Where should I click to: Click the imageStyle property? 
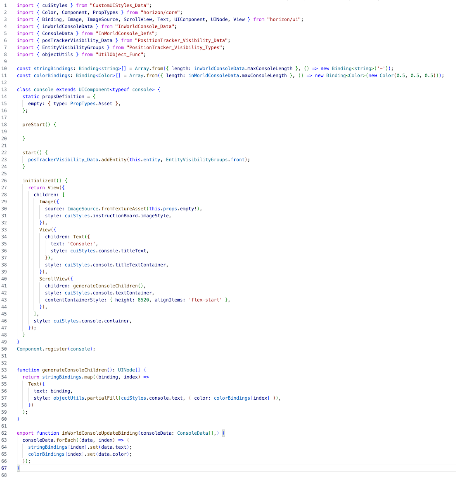pos(154,215)
